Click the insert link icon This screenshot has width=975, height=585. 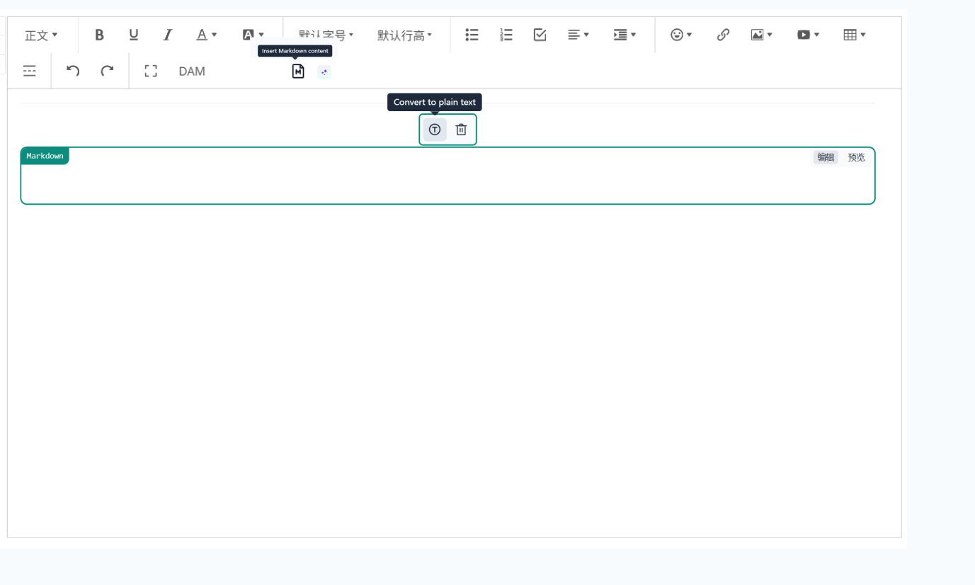[723, 35]
